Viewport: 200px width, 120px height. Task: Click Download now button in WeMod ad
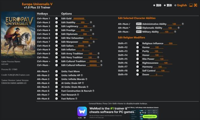point(150,116)
